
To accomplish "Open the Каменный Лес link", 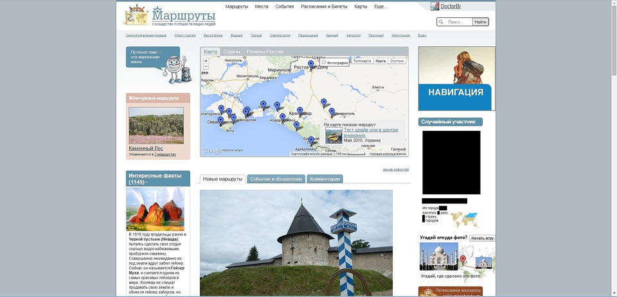I will 146,149.
